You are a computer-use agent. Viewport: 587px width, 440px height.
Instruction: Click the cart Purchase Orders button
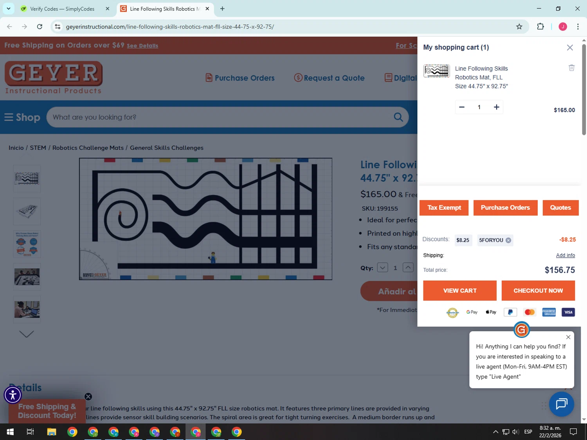pos(505,208)
